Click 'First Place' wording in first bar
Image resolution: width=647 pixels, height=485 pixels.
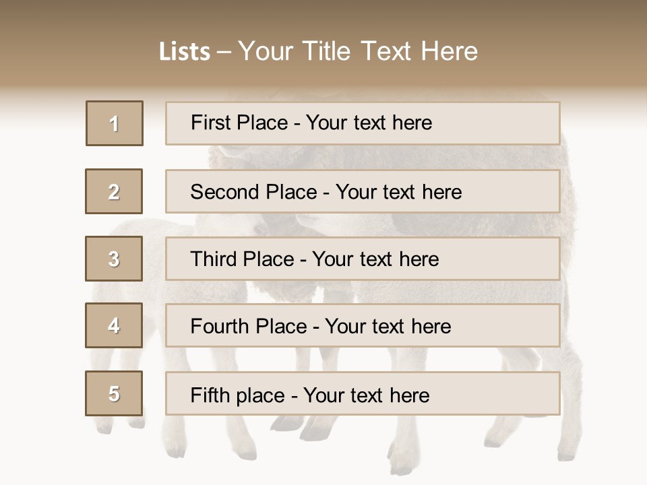click(x=239, y=123)
